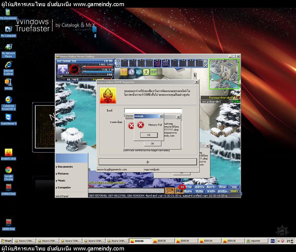Open the My Computer desktop icon
Image resolution: width=296 pixels, height=252 pixels.
coord(9,32)
